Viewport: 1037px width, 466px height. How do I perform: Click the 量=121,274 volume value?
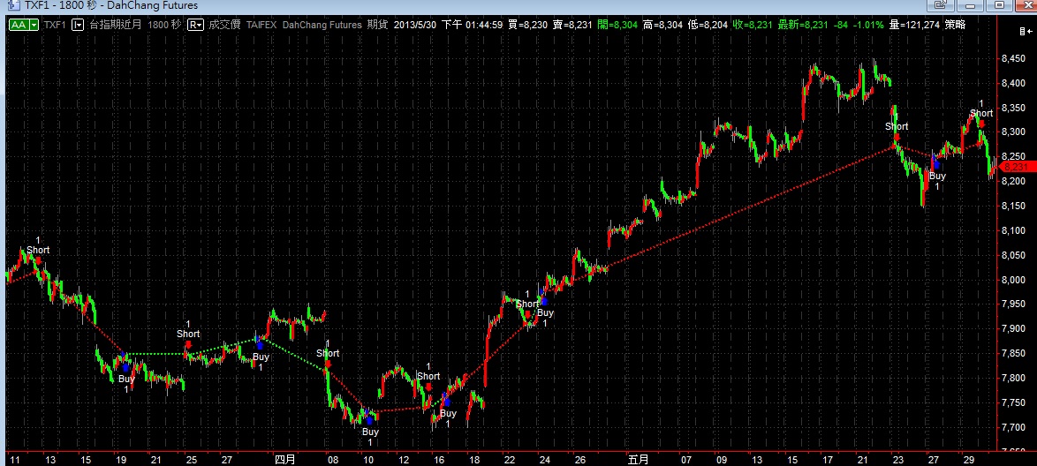tap(914, 25)
